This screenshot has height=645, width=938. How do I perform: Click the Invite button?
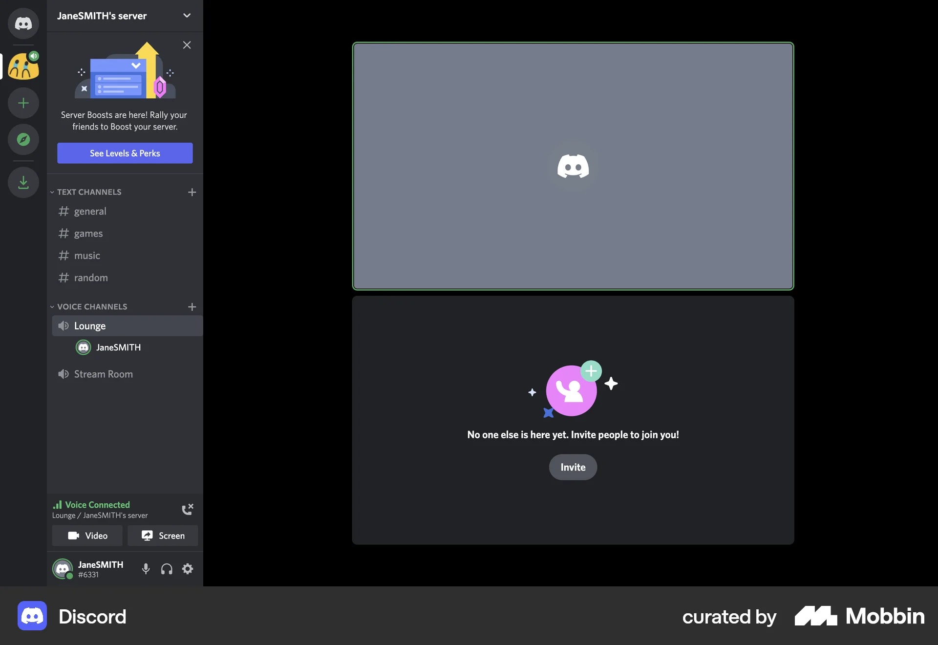click(573, 467)
